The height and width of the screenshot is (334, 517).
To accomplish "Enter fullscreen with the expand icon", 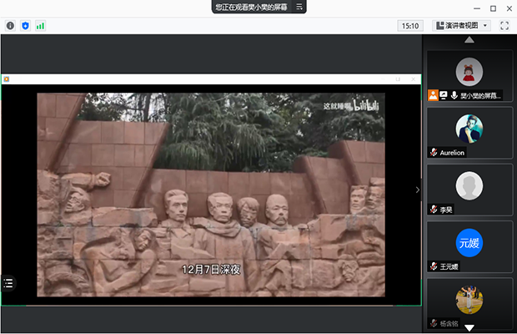I will click(504, 26).
